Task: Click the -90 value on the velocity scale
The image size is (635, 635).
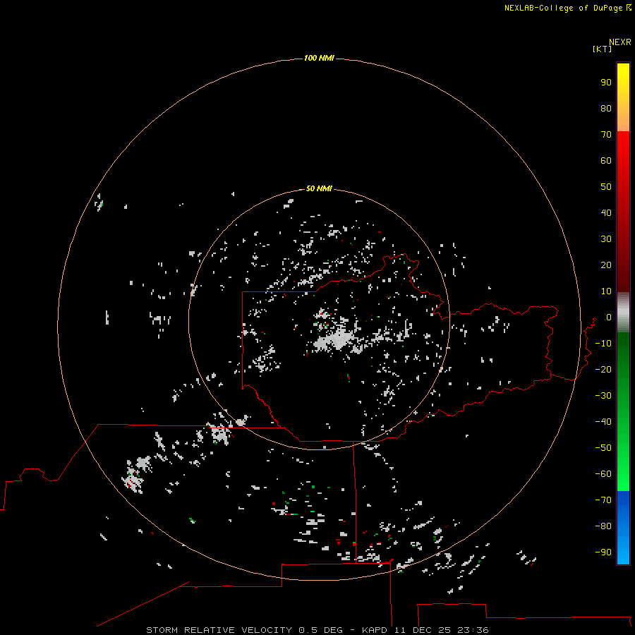Action: point(603,552)
